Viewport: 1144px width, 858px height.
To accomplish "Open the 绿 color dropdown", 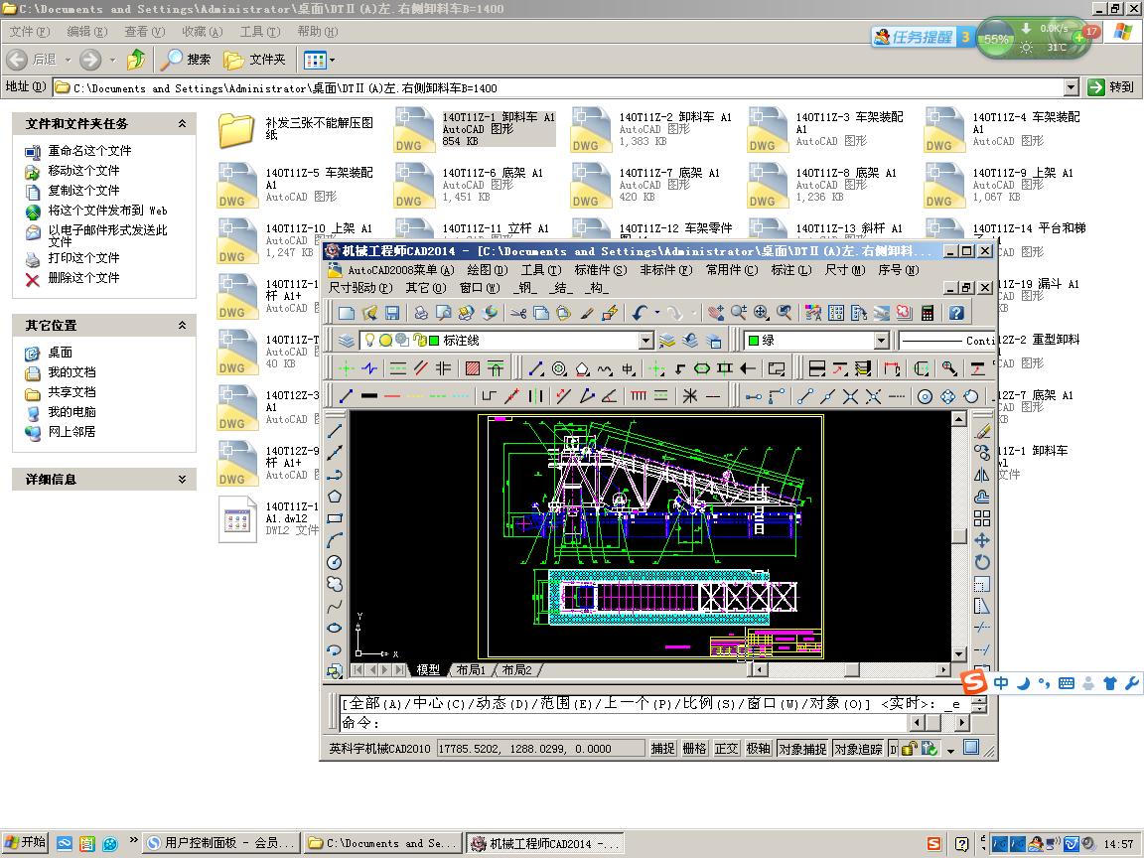I will click(x=880, y=341).
